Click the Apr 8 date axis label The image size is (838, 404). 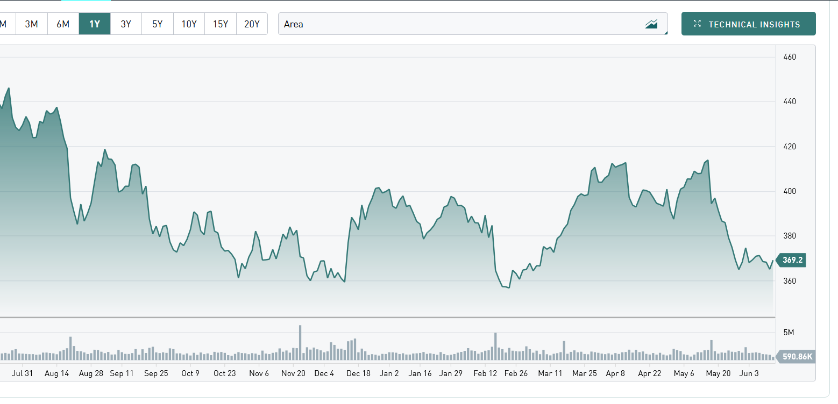click(x=615, y=373)
